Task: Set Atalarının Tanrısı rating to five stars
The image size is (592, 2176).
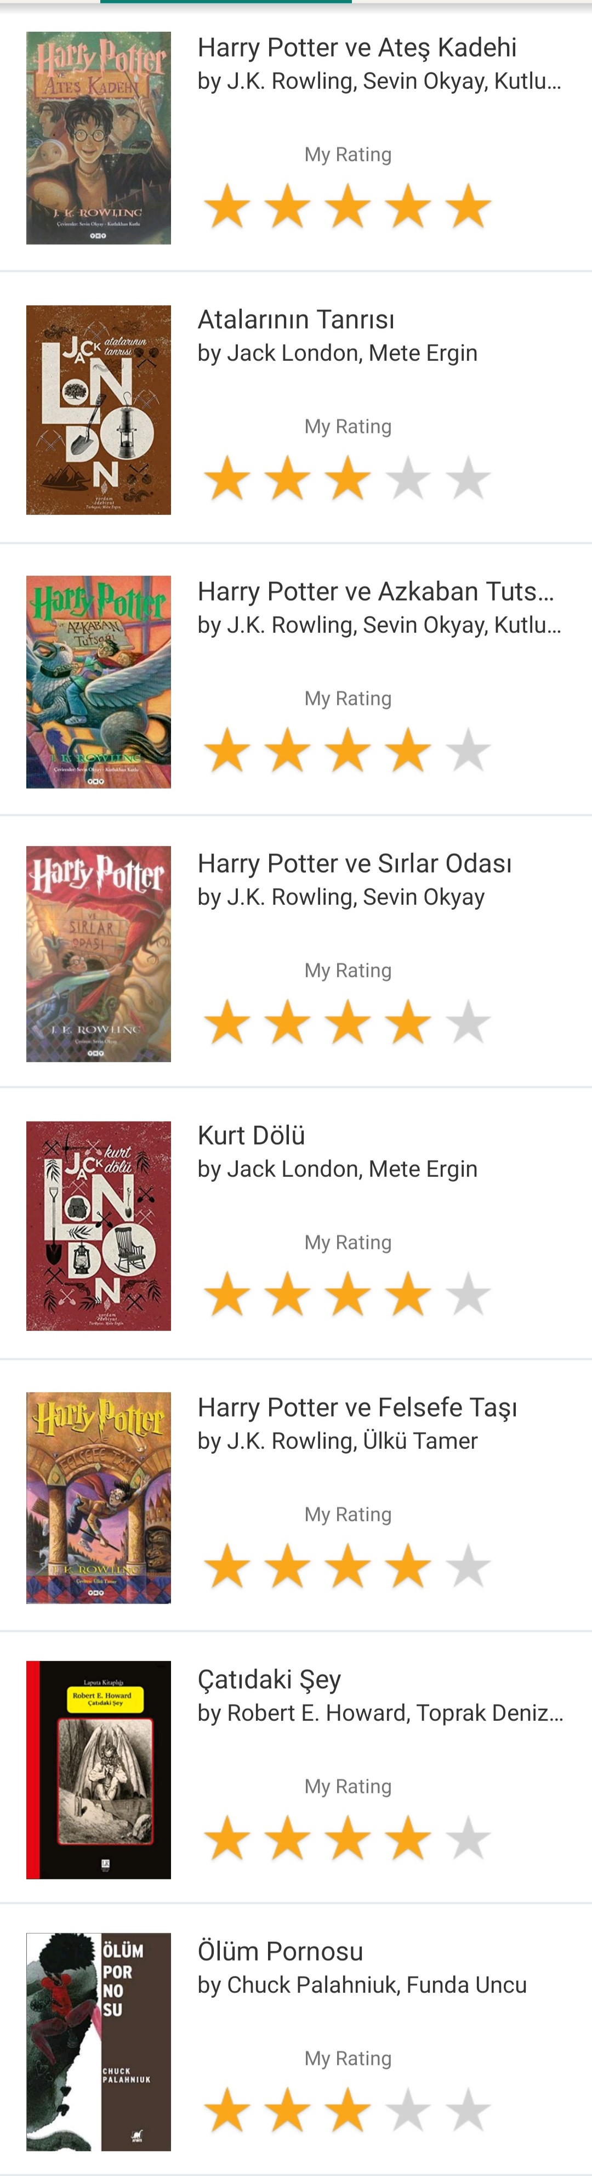Action: coord(468,478)
